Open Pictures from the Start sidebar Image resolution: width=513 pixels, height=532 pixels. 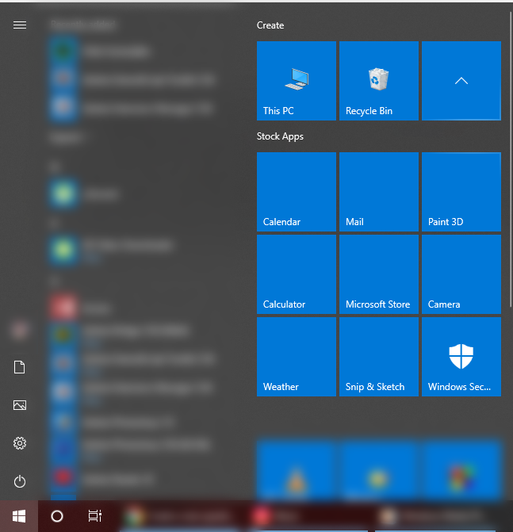(20, 405)
